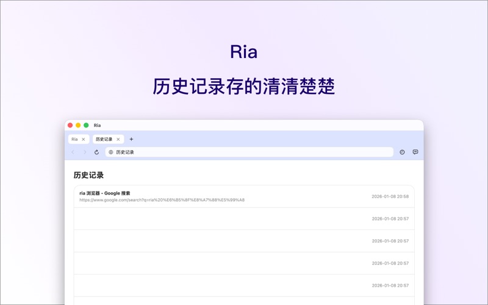
Task: Click the slogan 历史记录存的清清楚楚
Action: coord(244,86)
